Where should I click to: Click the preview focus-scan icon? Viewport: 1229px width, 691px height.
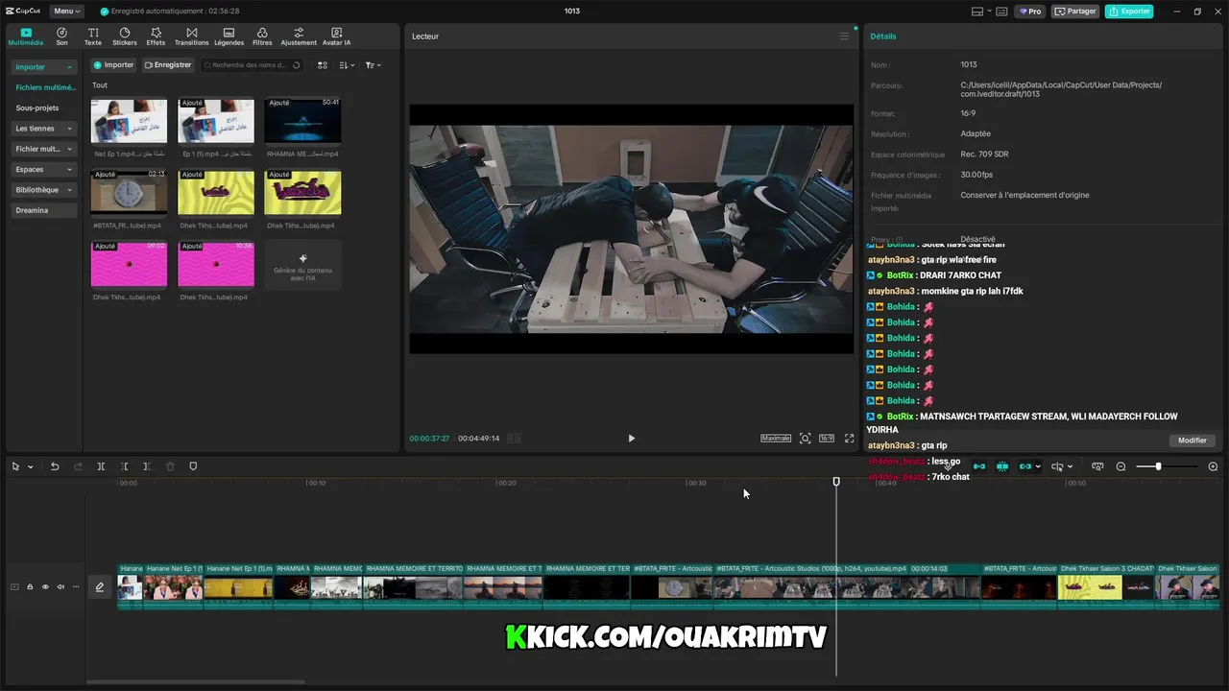tap(805, 438)
